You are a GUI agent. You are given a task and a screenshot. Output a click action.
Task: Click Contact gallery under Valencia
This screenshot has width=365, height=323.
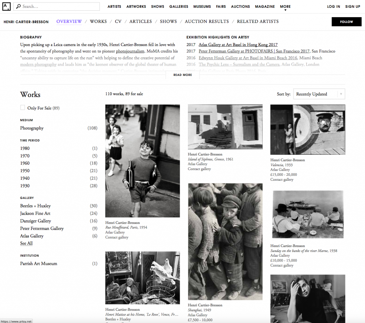(282, 180)
